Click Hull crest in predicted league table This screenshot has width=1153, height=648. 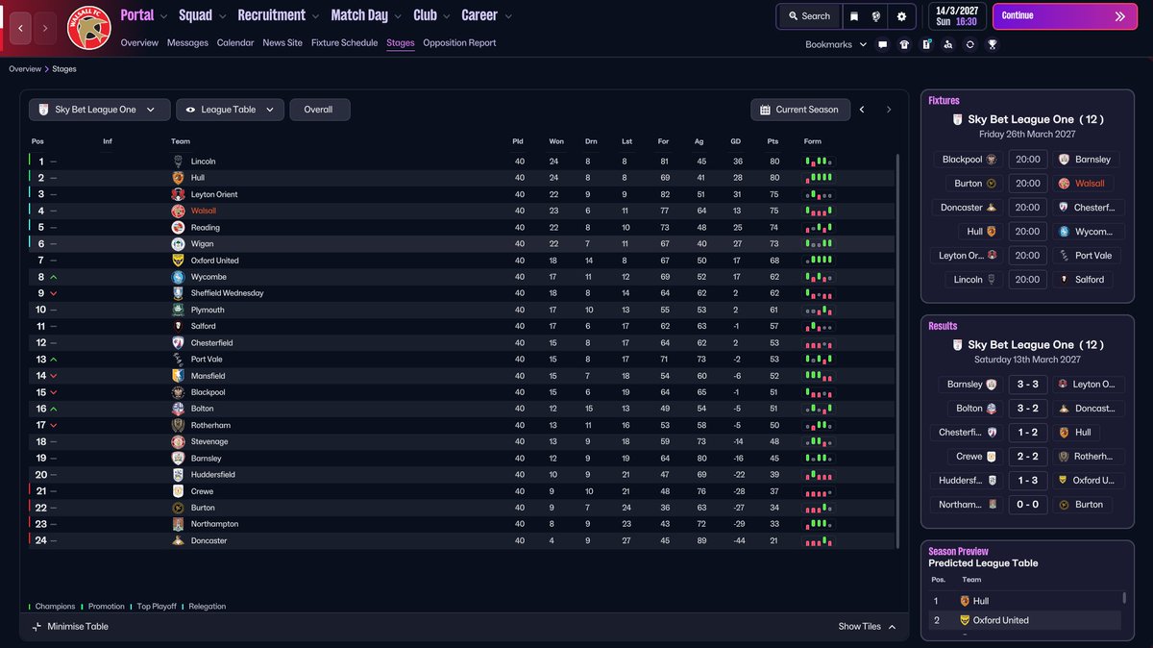(965, 601)
